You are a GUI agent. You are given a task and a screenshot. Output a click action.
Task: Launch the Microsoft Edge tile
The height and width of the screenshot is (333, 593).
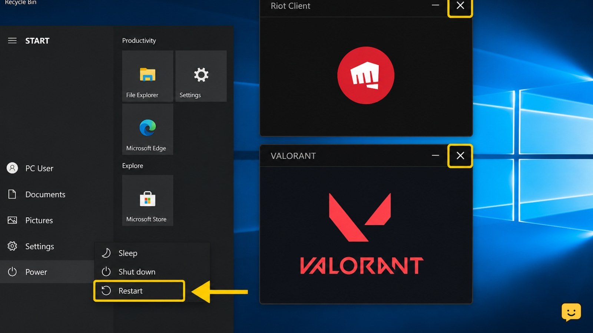pyautogui.click(x=148, y=129)
